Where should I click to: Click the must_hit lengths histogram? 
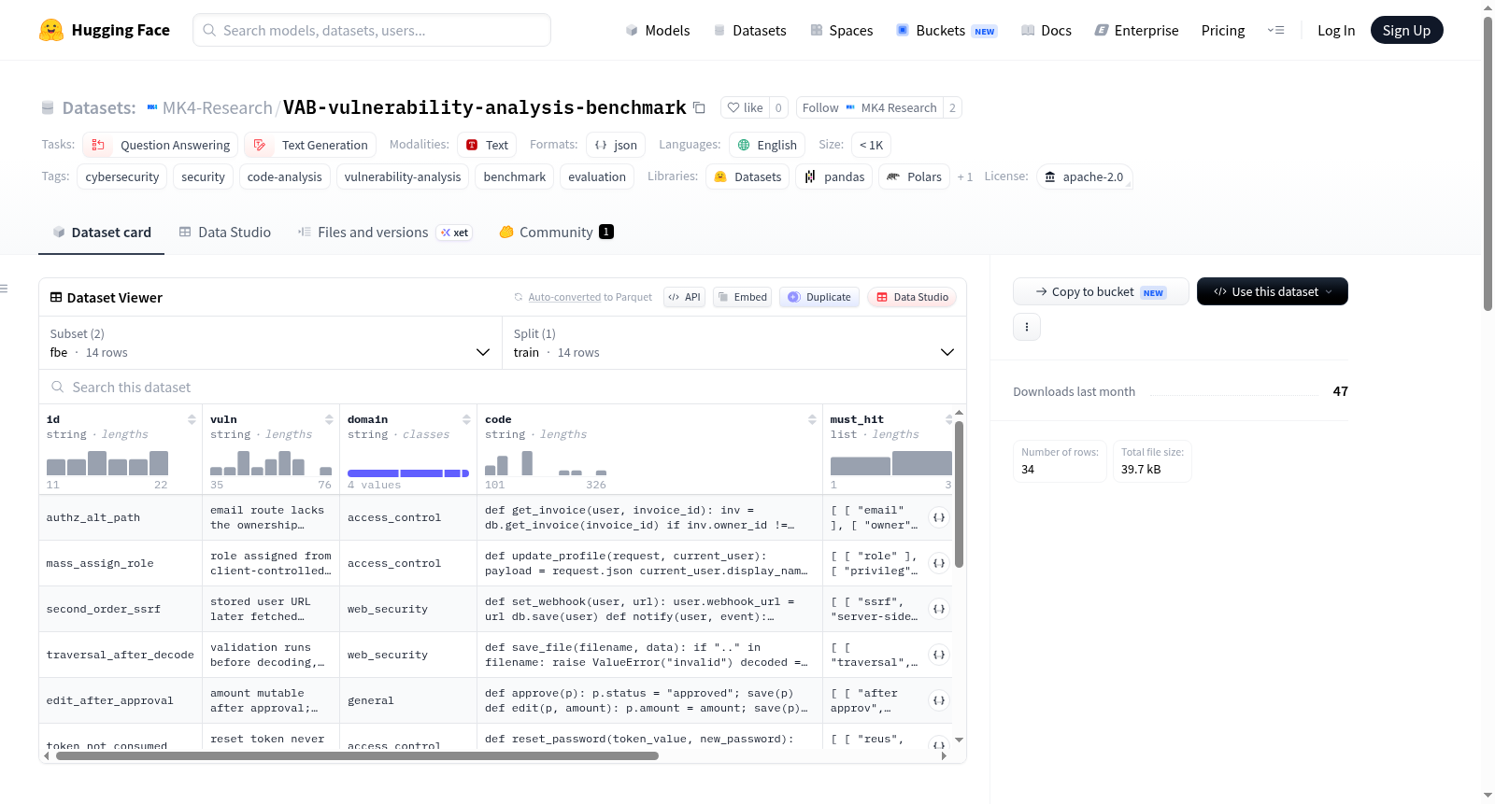[891, 463]
